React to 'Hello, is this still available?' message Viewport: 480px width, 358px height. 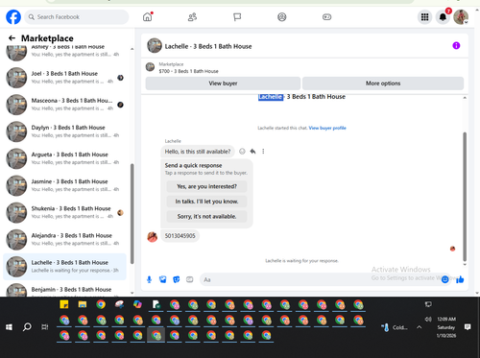click(x=242, y=152)
